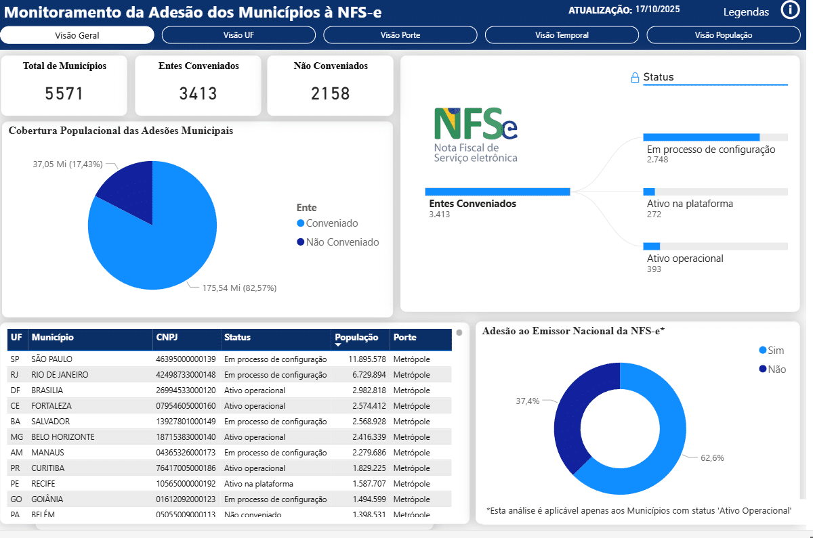Select the 'Em processo de configuração' status bar
This screenshot has width=813, height=538.
click(701, 137)
